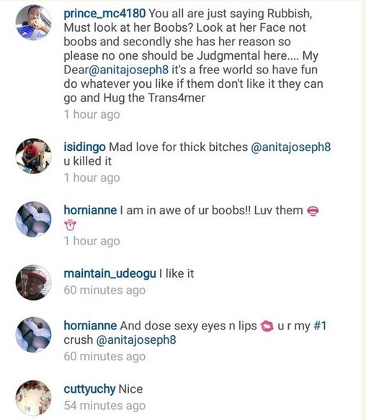Open the prince_mc4180 username link
Screen dimensions: 366x420
pyautogui.click(x=104, y=14)
